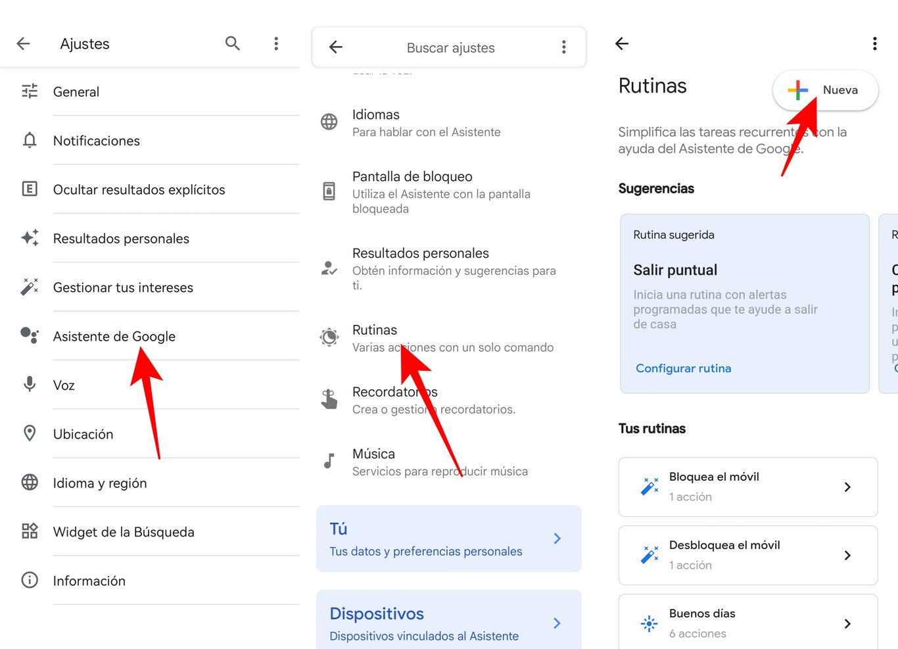Tap the Idiomas label
The width and height of the screenshot is (898, 649).
coord(376,114)
